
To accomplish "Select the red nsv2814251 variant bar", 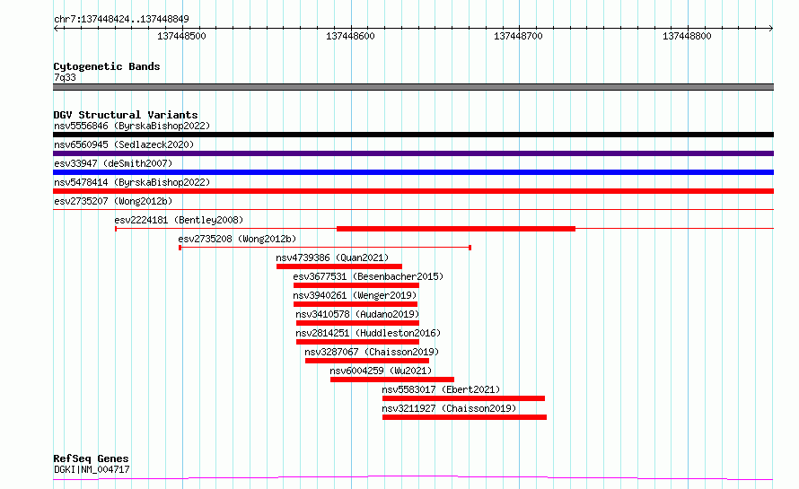I will [357, 342].
